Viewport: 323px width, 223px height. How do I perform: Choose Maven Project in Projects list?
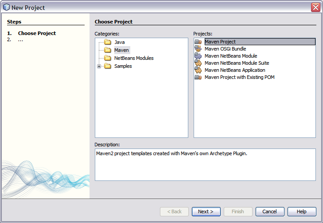click(x=260, y=42)
